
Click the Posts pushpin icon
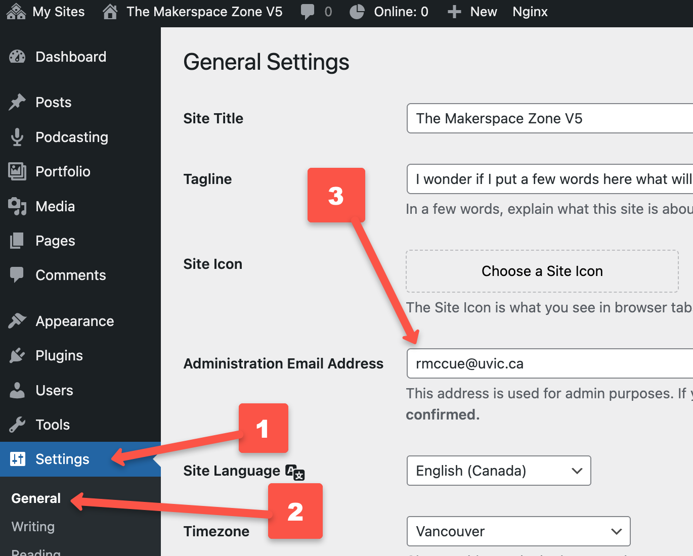pyautogui.click(x=17, y=102)
